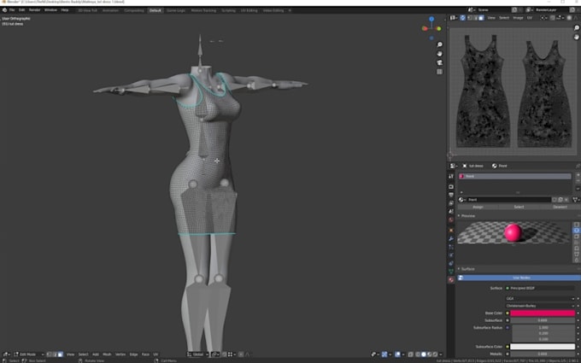Screen dimensions: 581x363
Task: Switch perspective/orthographic with grid gizmo
Action: 439,72
